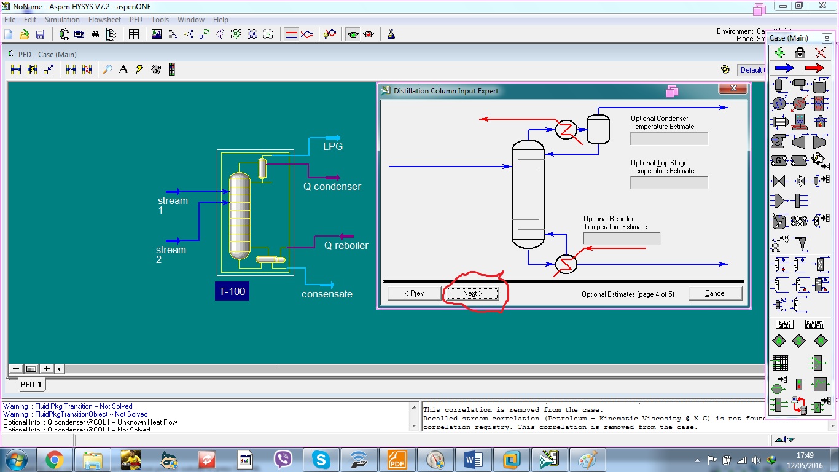Screen dimensions: 839x472
Task: Select the A text annotation tool
Action: [x=123, y=69]
